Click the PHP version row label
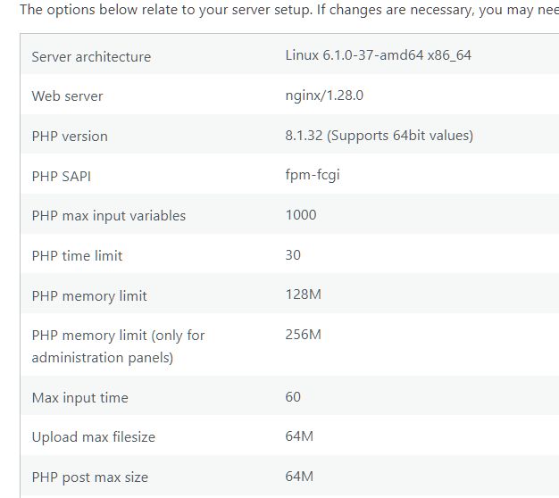 pyautogui.click(x=70, y=137)
